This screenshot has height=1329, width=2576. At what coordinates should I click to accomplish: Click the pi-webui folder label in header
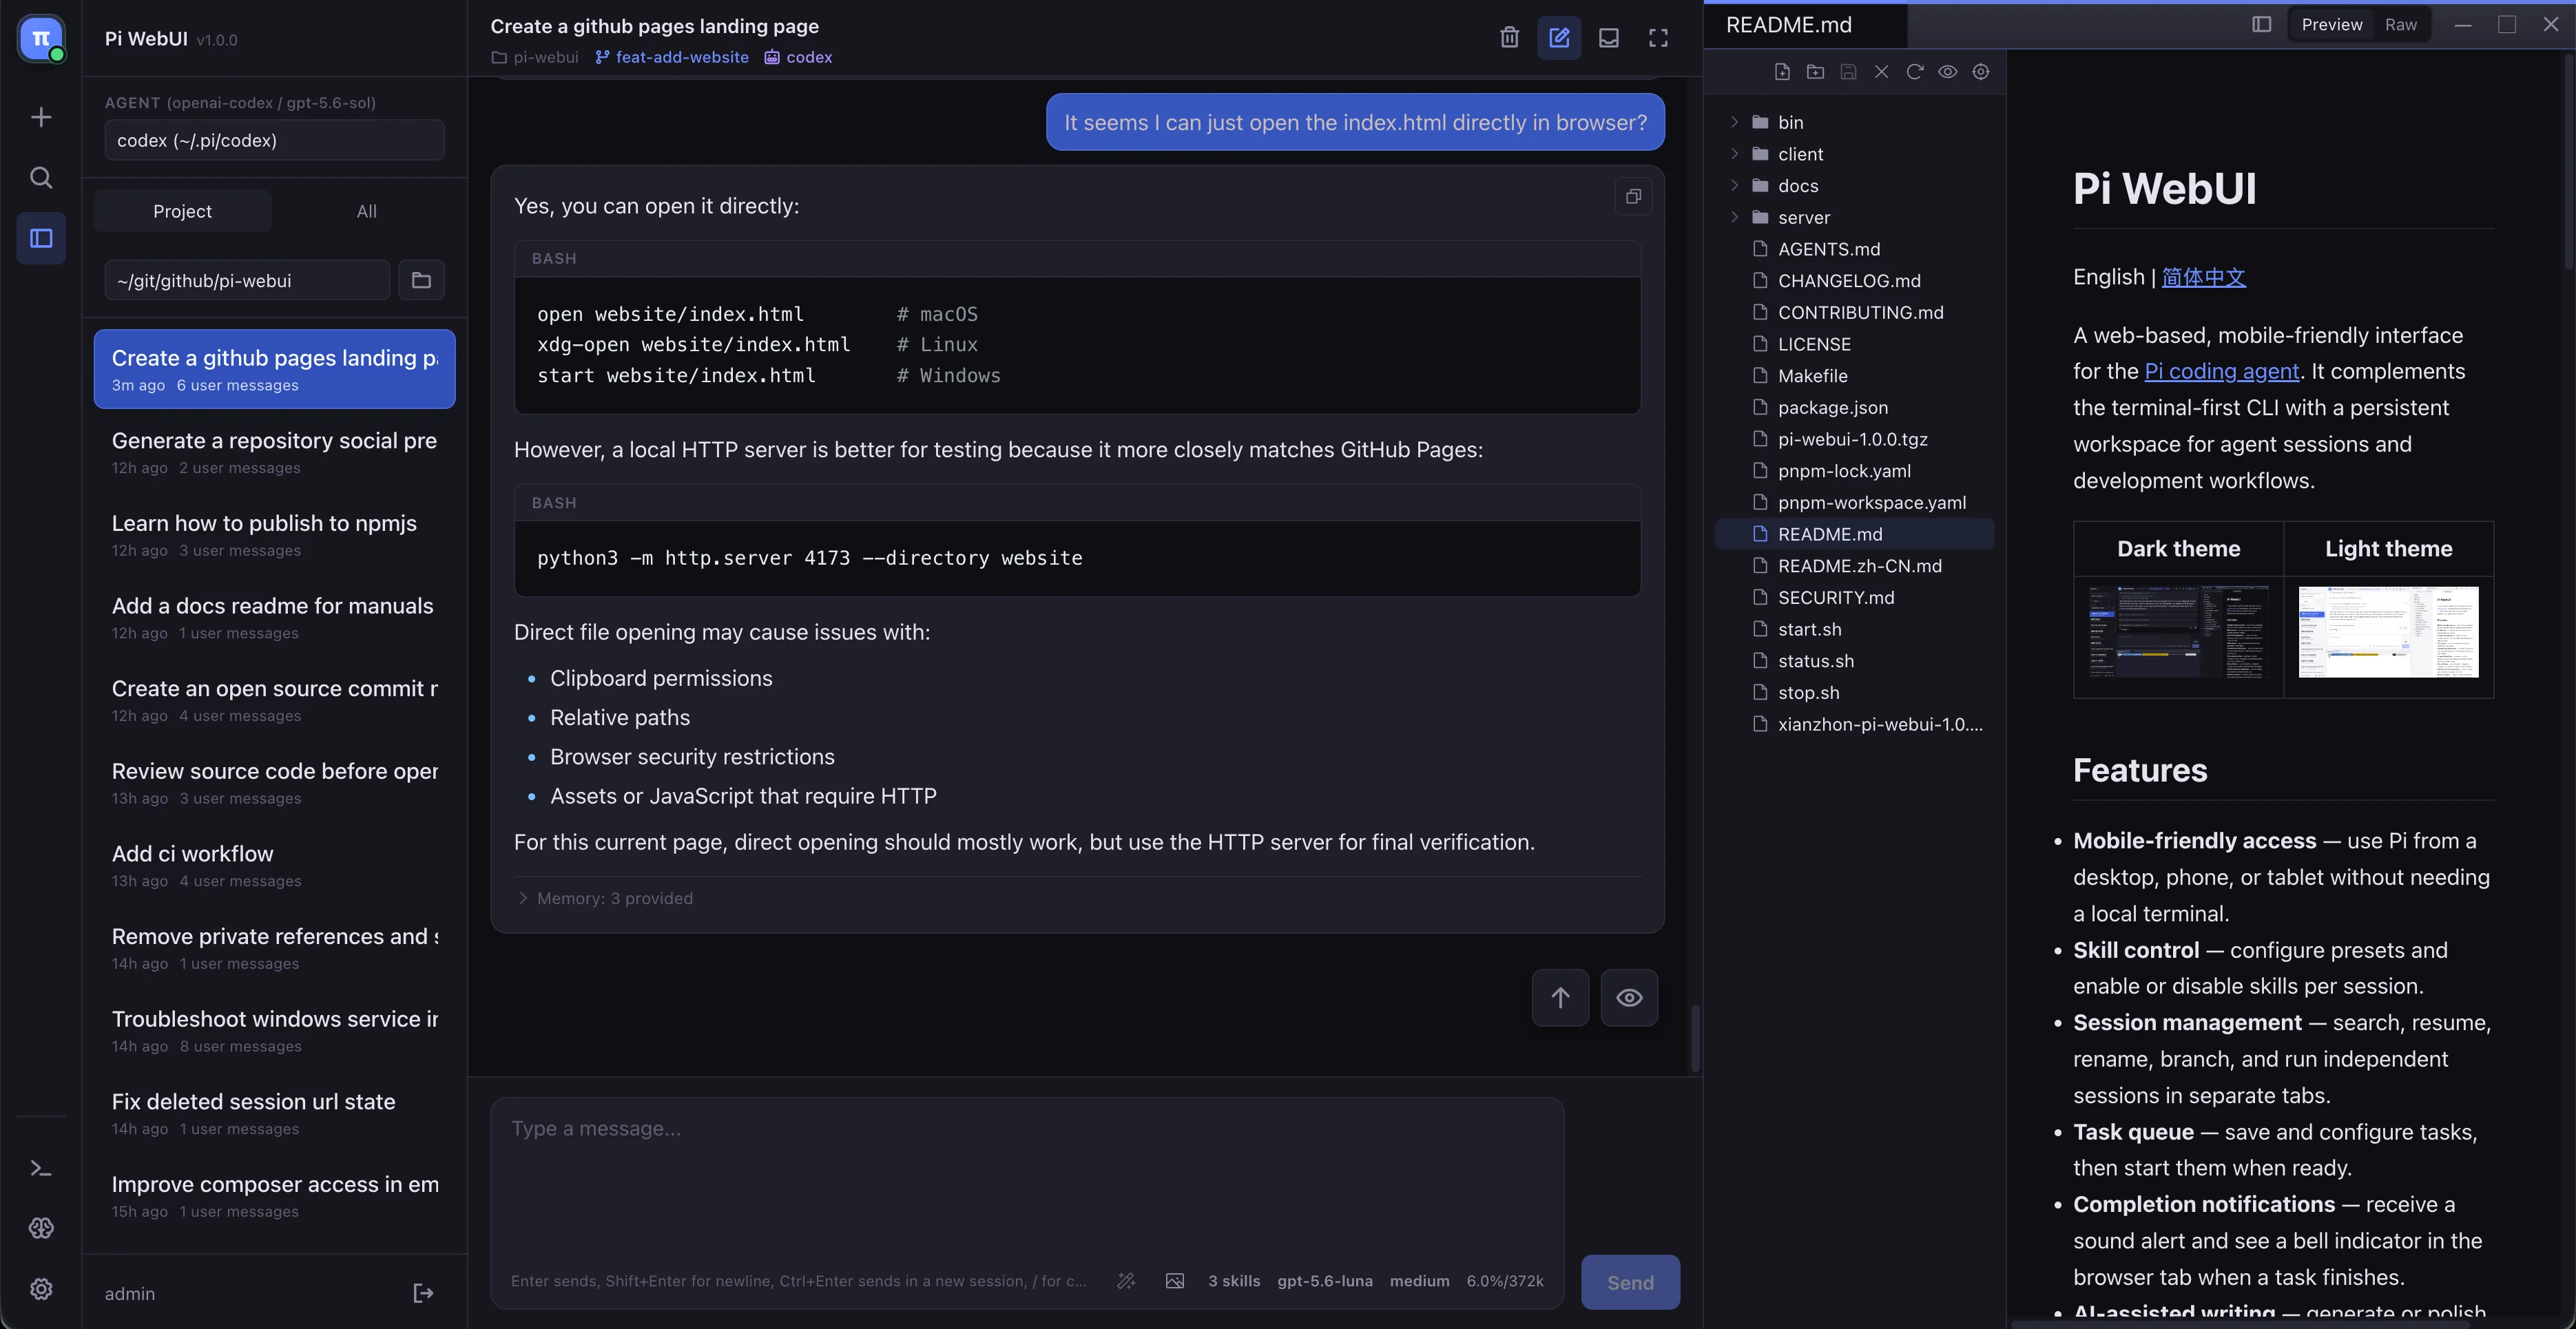(x=535, y=57)
